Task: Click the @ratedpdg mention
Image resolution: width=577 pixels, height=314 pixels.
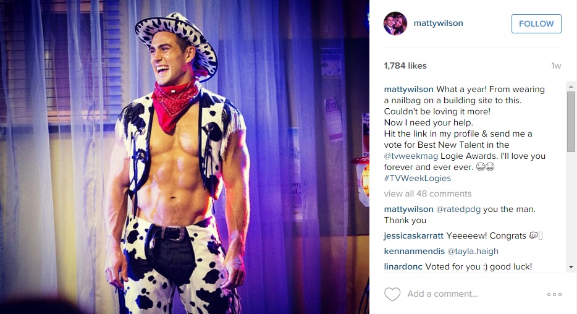Action: [x=458, y=209]
